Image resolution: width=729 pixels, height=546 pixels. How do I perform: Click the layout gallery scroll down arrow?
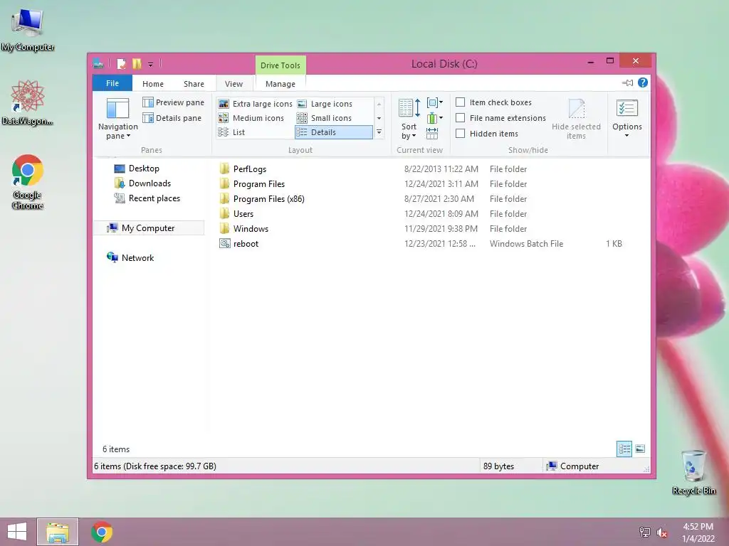(x=379, y=119)
